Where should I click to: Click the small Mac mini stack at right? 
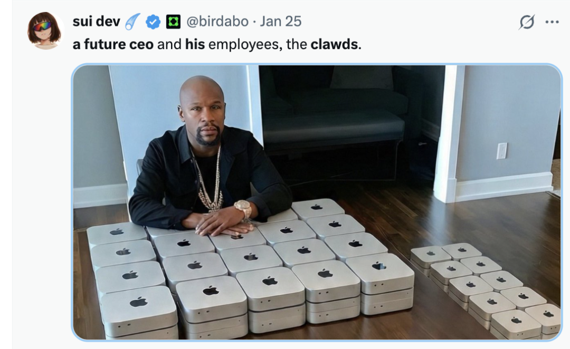(486, 289)
